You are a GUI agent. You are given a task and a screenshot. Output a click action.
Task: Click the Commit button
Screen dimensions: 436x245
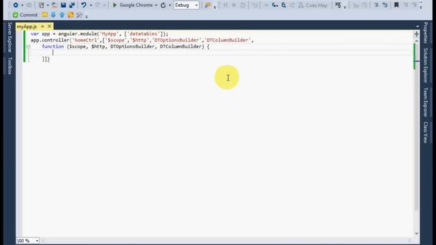(25, 15)
